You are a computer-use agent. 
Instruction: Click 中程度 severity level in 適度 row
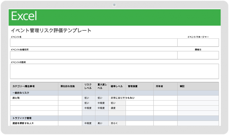point(102,108)
